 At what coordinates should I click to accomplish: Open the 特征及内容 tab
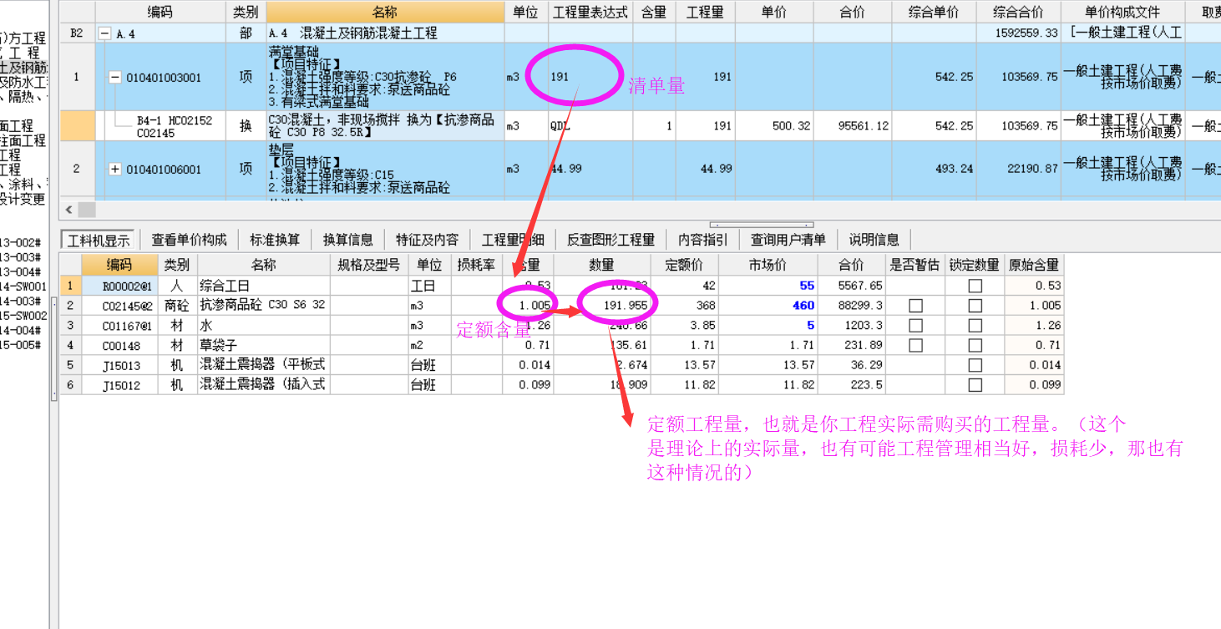pos(427,240)
